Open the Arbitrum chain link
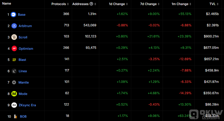 [x=25, y=26]
